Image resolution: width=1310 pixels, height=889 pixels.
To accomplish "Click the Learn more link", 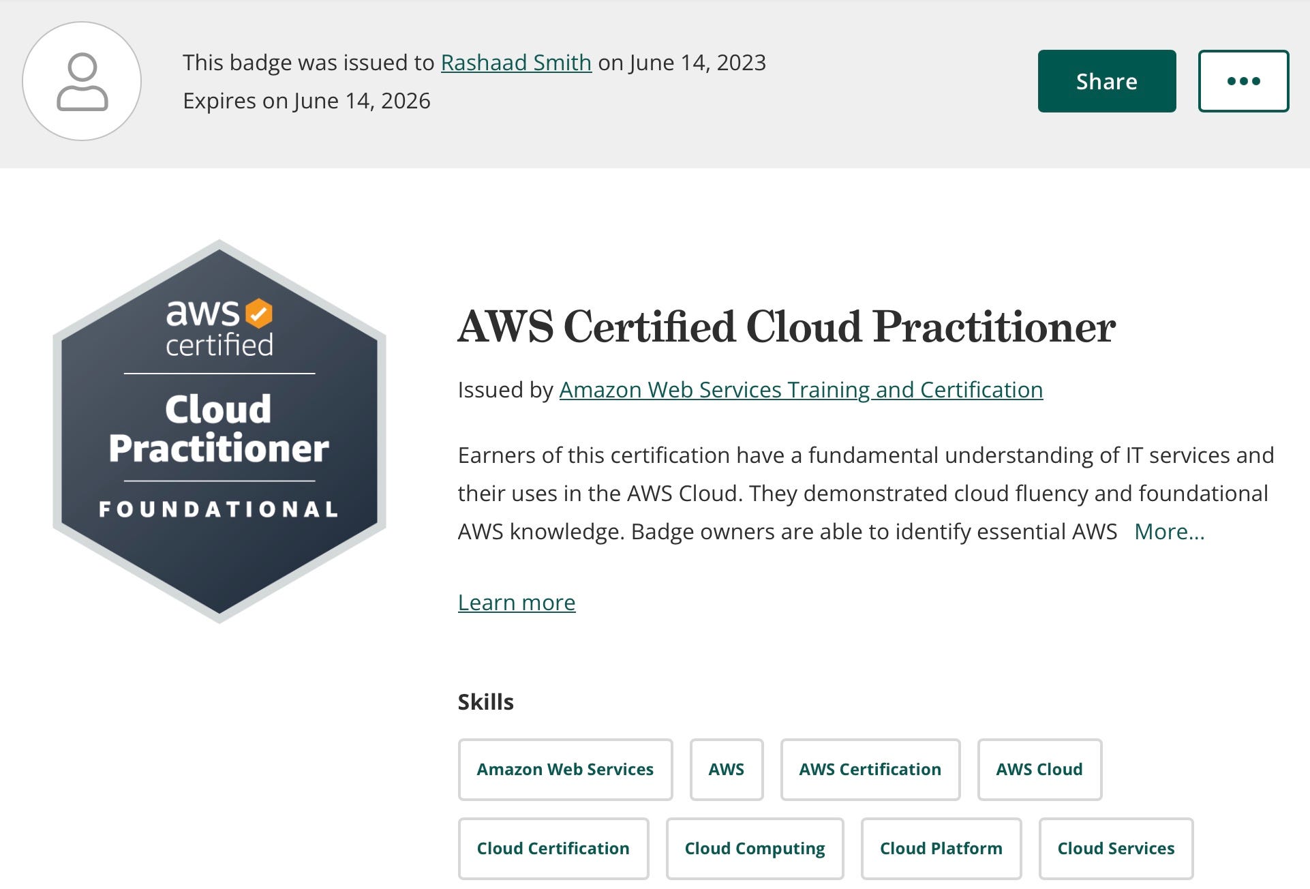I will [517, 603].
